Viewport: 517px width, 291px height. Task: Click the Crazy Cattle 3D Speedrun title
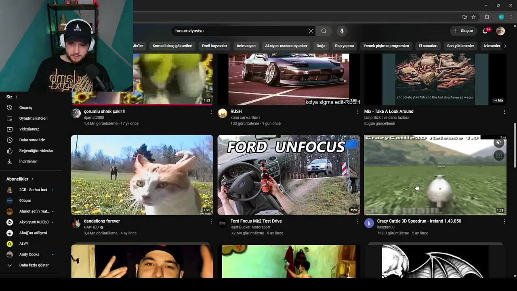(419, 221)
